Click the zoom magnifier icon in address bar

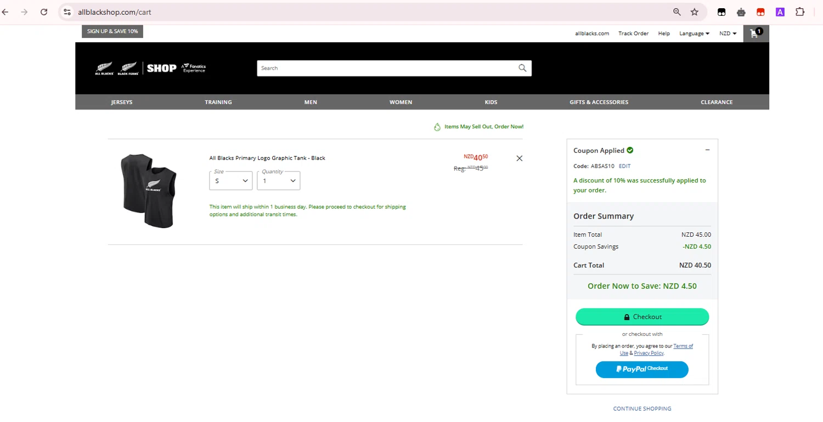pyautogui.click(x=677, y=12)
